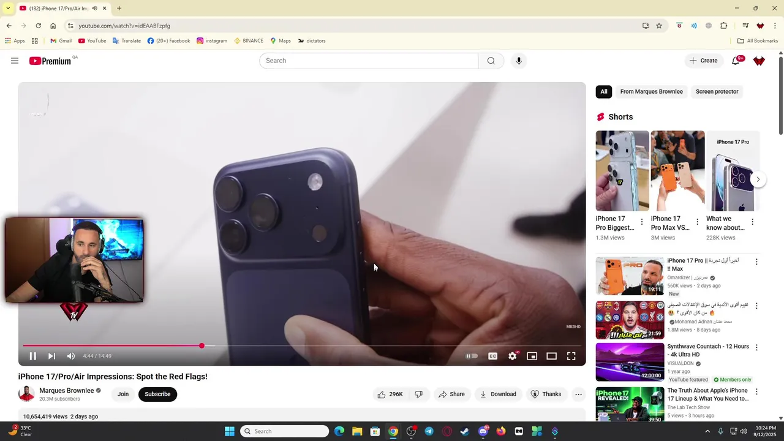
Task: Select the All filter chip
Action: (604, 92)
